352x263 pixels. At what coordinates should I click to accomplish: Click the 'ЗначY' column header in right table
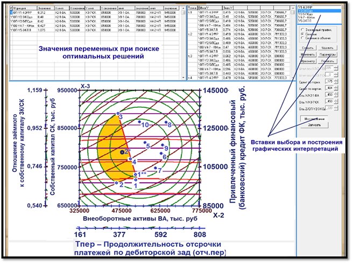tap(228, 8)
